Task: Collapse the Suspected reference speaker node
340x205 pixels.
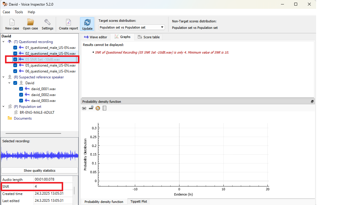Action: [x=4, y=77]
